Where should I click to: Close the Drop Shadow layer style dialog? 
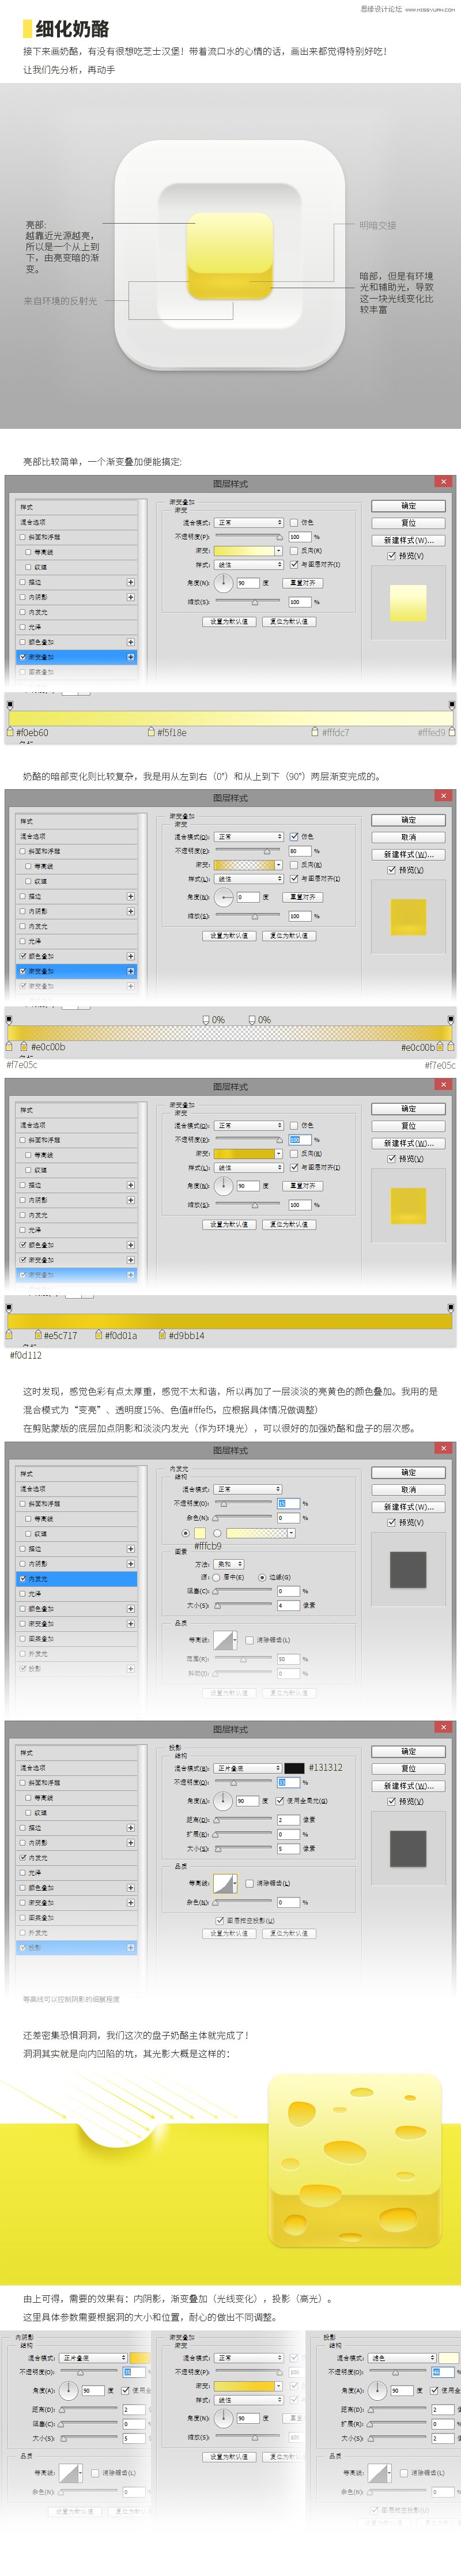[x=443, y=1727]
